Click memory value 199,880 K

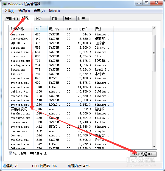pyautogui.click(x=84, y=96)
